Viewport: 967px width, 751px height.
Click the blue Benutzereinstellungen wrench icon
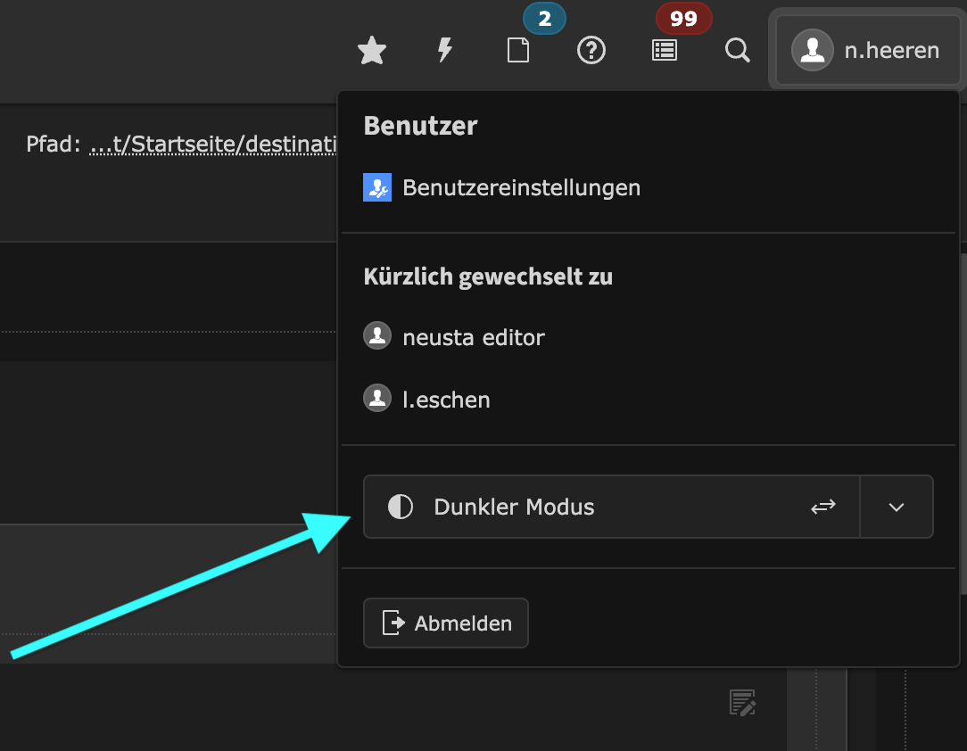(x=377, y=188)
